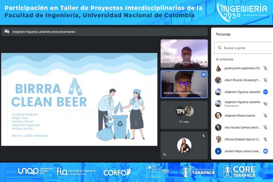Click the muted mic icon beside Alex Nicolas Gamba
Viewport: 273px width, 182px height.
pyautogui.click(x=265, y=127)
